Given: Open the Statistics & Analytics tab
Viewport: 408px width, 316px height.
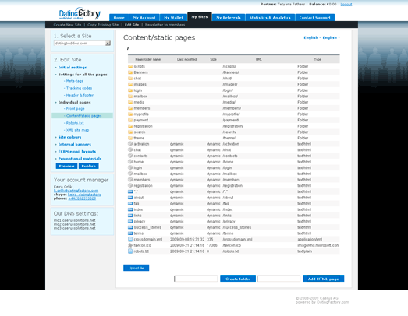Looking at the screenshot, I should tap(270, 17).
